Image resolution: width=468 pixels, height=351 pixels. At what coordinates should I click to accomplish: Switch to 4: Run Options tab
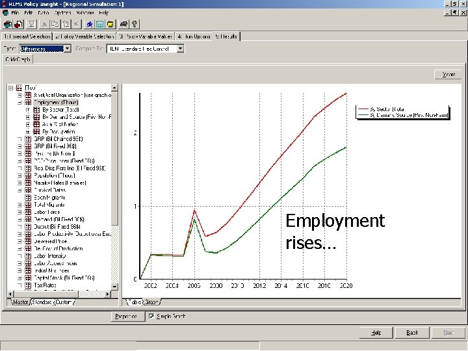coord(194,36)
